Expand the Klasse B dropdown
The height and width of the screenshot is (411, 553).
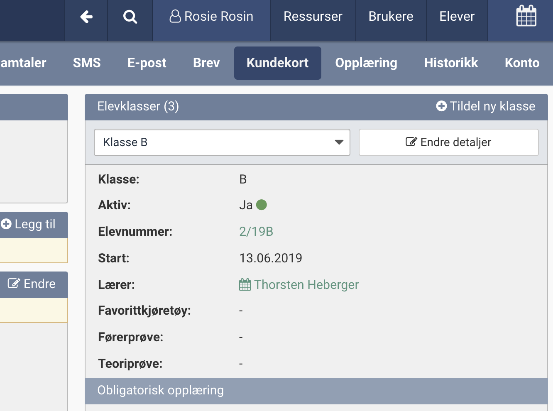point(222,142)
